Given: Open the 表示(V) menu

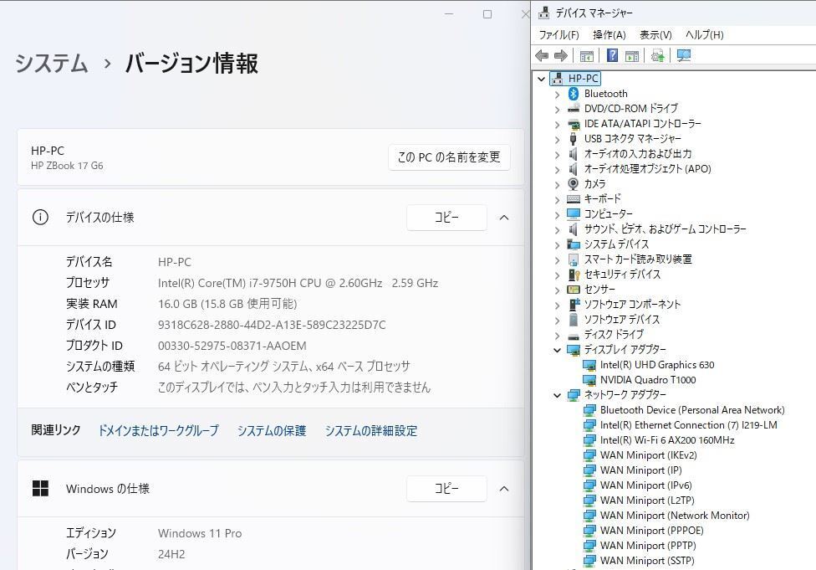Looking at the screenshot, I should (655, 35).
